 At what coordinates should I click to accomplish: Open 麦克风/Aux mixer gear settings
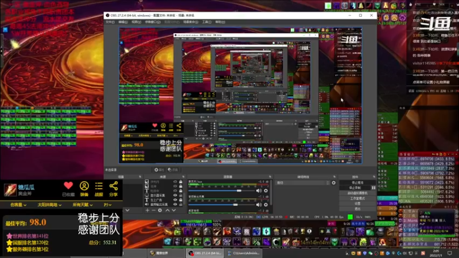pos(266,191)
